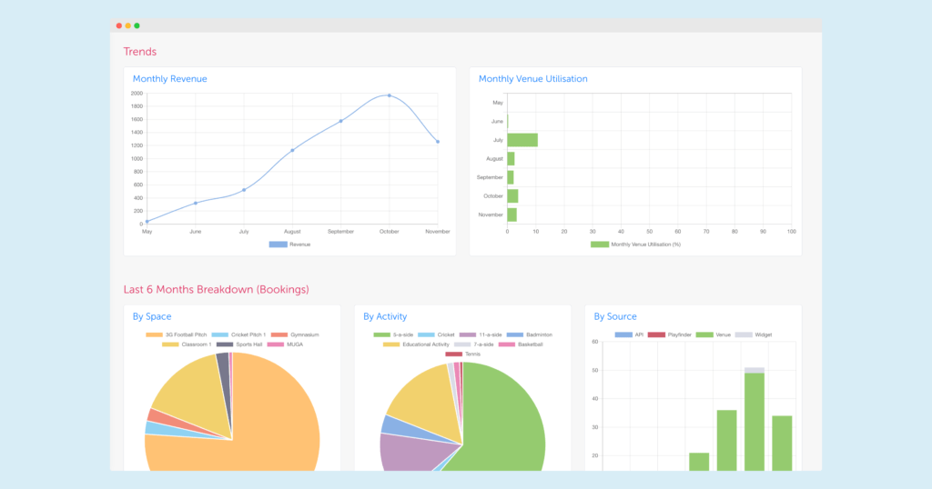The width and height of the screenshot is (932, 489).
Task: Click the Trends section heading
Action: pyautogui.click(x=140, y=52)
